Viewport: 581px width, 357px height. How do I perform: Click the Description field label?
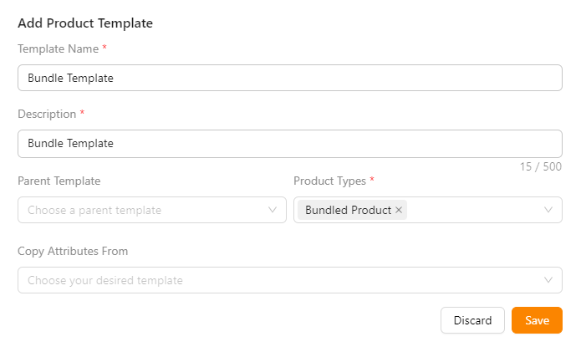pos(47,114)
